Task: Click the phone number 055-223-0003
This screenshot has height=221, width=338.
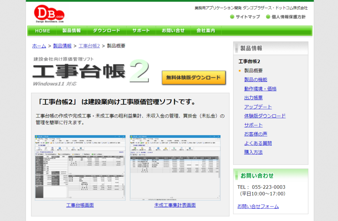Action: (268, 187)
